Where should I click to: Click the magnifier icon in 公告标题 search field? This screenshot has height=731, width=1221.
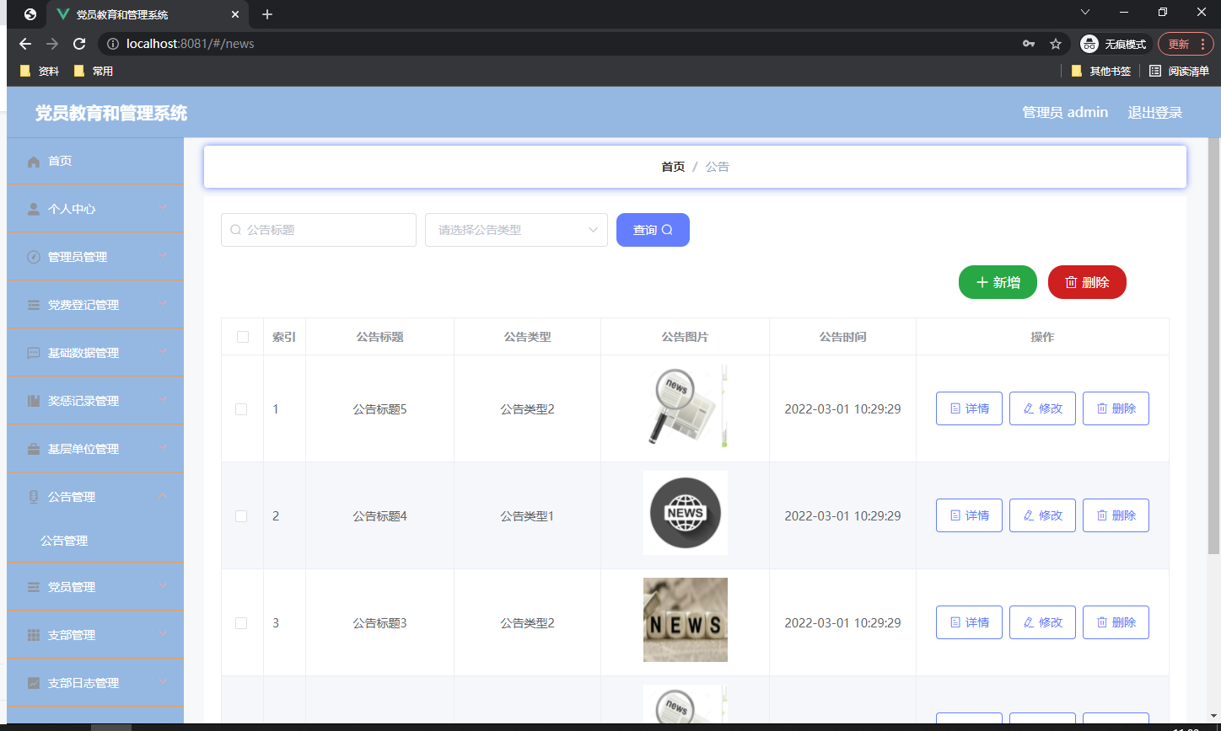pos(236,230)
